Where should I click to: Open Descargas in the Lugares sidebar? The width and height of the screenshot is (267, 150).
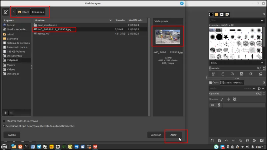click(x=13, y=74)
